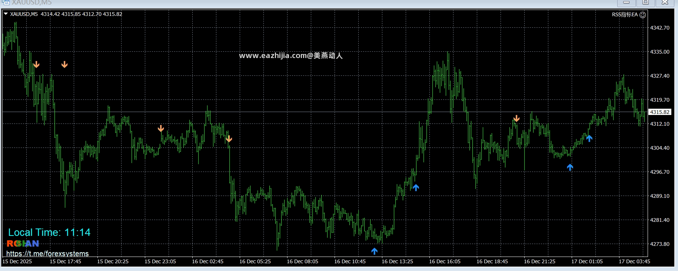The height and width of the screenshot is (271, 678).
Task: Minimize the XAUUSD,M5 chart window
Action: tap(627, 3)
